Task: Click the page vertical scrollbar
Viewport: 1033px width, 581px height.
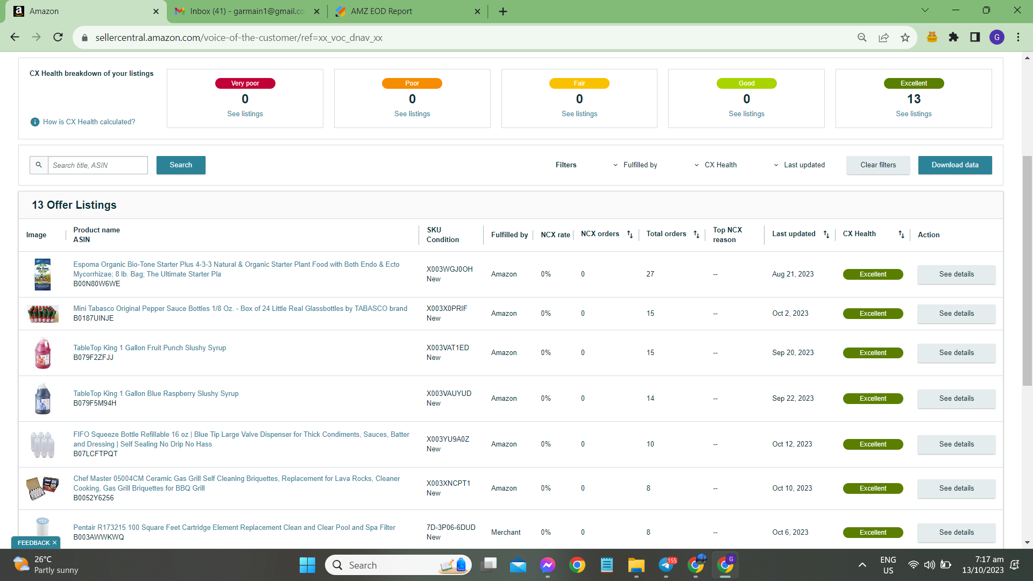Action: pyautogui.click(x=1027, y=271)
